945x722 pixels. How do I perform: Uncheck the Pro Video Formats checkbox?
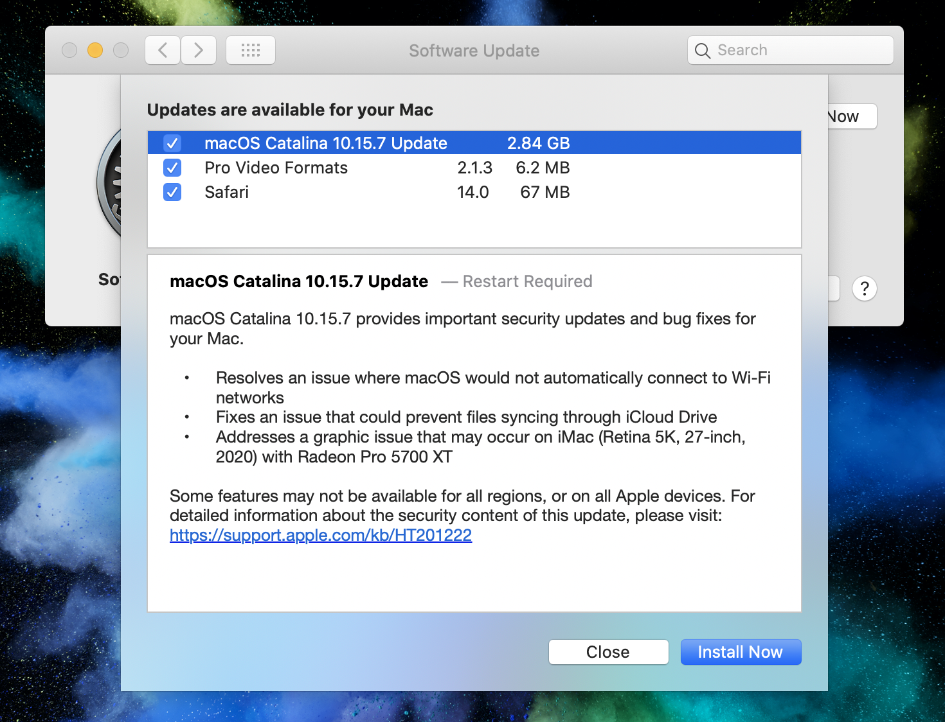[x=172, y=168]
